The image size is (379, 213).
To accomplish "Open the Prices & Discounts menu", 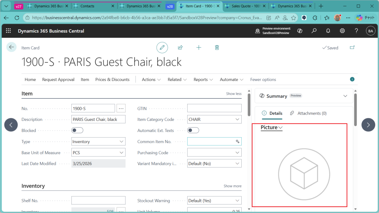I will pyautogui.click(x=112, y=80).
